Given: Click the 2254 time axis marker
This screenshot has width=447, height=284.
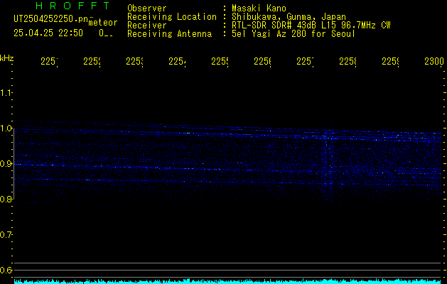Looking at the screenshot, I should click(x=177, y=62).
